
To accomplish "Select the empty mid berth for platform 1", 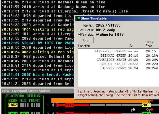I will point(24,105).
